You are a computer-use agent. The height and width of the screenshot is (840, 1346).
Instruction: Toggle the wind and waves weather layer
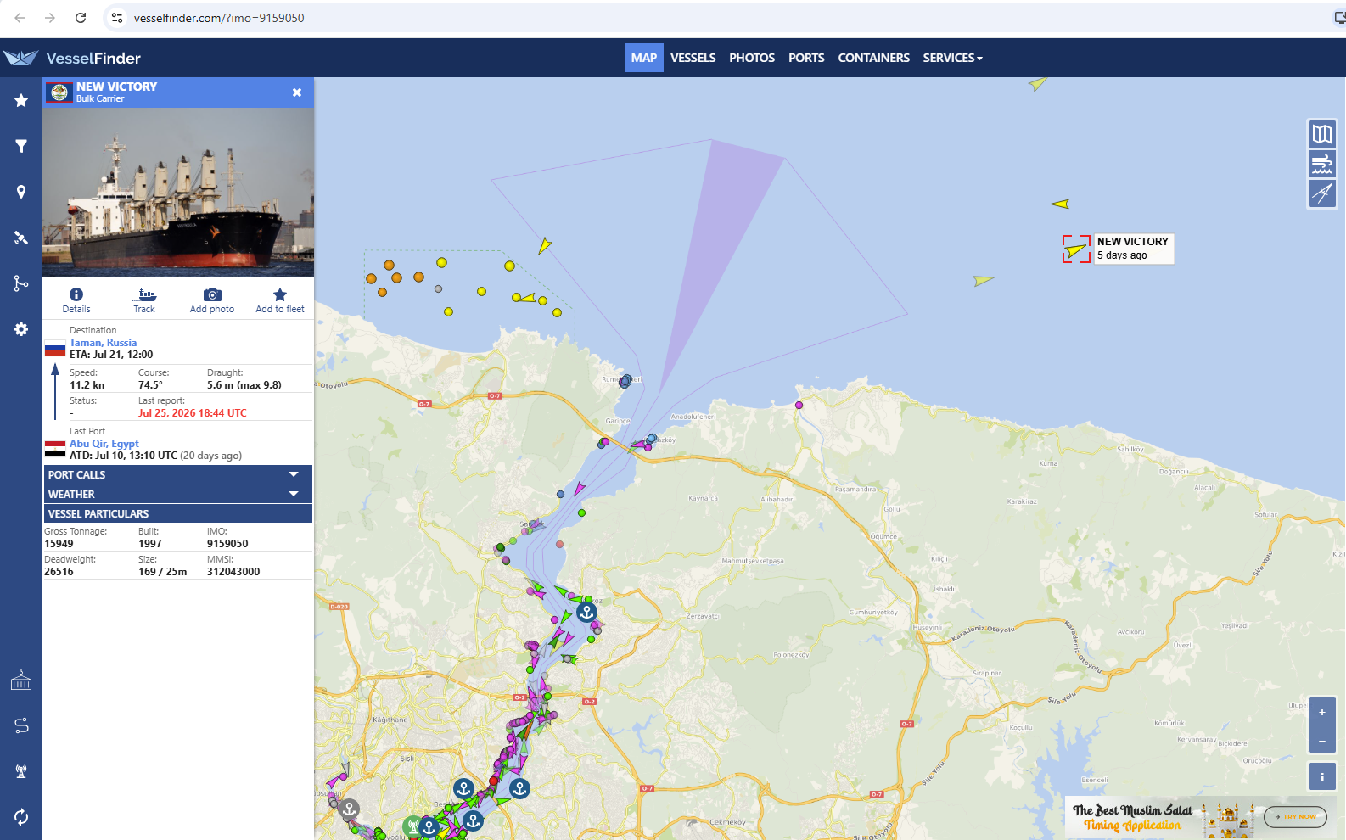(x=1322, y=164)
